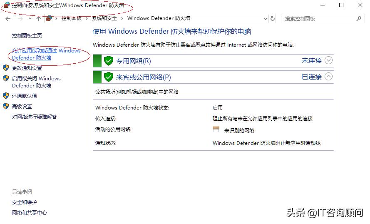Open 安全和维护 link

[24, 202]
